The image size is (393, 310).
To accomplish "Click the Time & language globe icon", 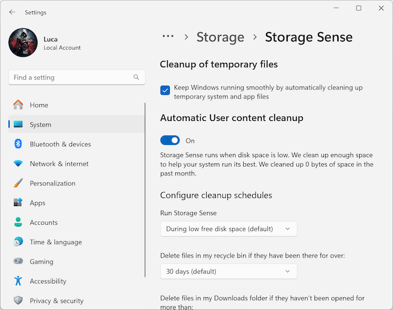I will coord(18,242).
